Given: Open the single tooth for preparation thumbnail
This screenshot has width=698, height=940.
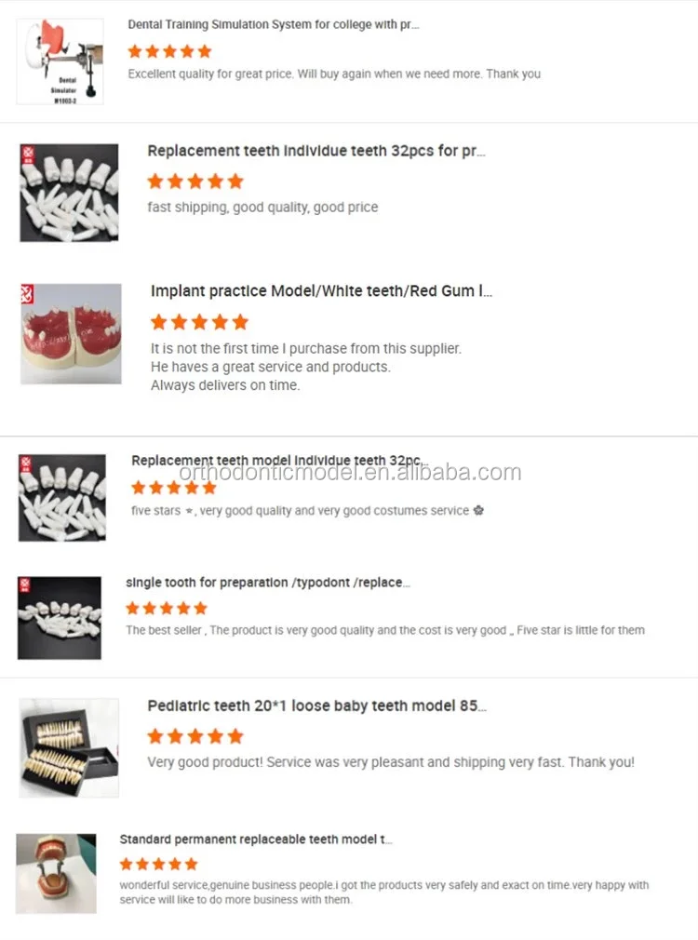Looking at the screenshot, I should 60,618.
